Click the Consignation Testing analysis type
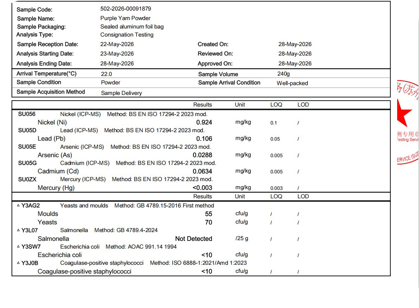 (127, 35)
